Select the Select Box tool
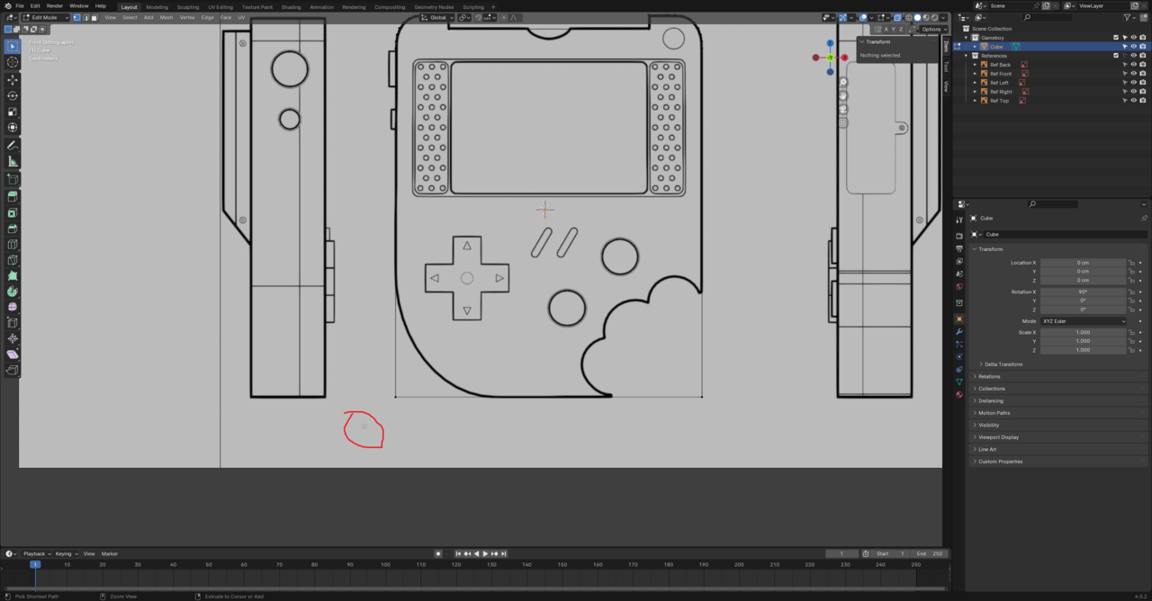The width and height of the screenshot is (1152, 601). pos(13,47)
